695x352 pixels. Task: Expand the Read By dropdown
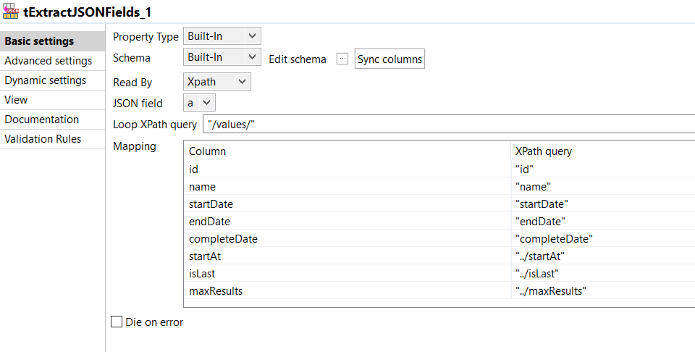click(216, 82)
